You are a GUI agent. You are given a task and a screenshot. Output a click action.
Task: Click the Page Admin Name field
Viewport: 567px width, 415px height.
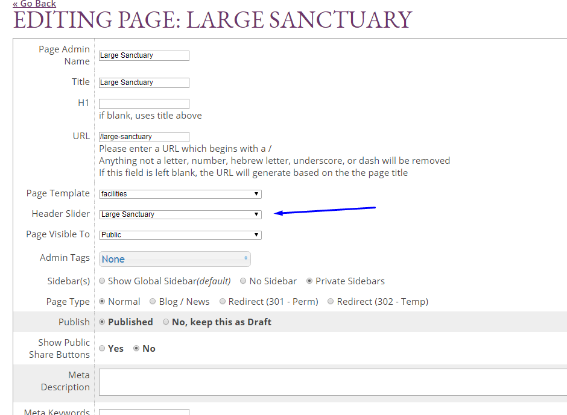click(x=144, y=55)
